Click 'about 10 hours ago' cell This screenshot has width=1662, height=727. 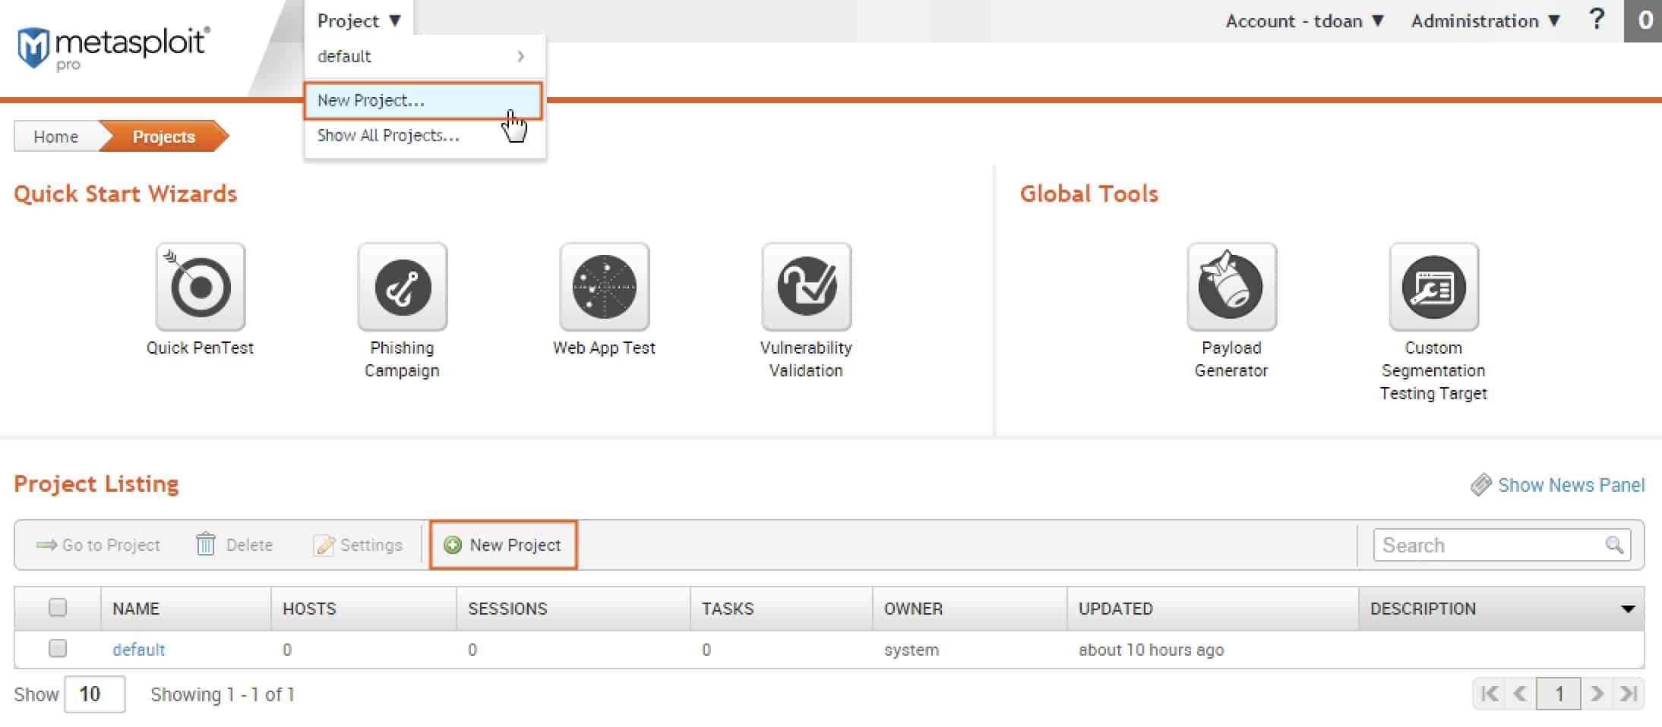[1152, 650]
